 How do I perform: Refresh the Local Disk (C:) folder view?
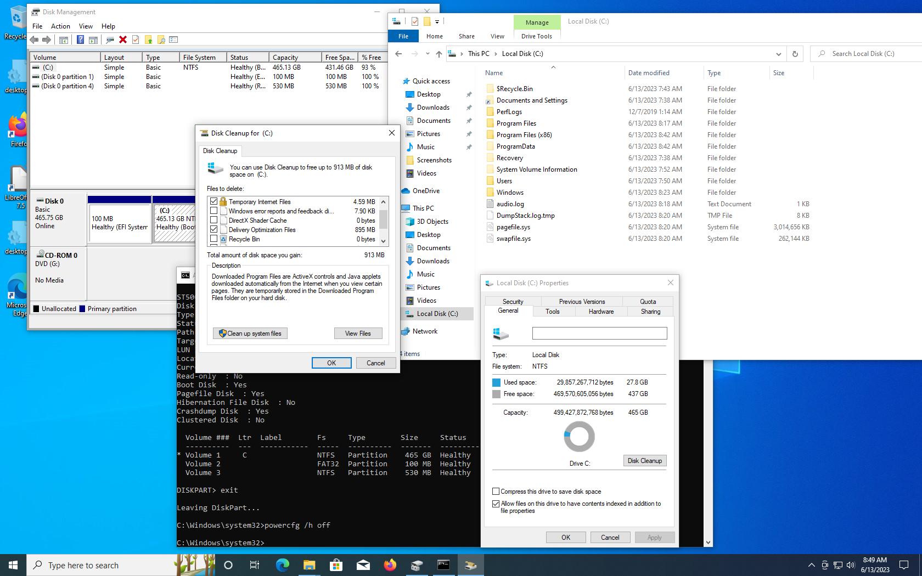[795, 54]
